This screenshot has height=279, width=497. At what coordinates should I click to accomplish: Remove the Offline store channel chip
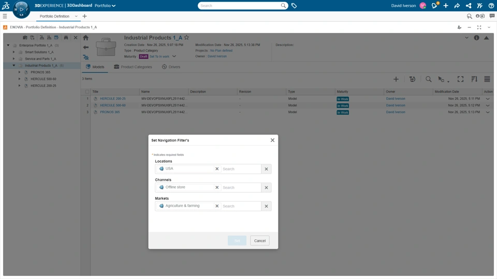(217, 188)
